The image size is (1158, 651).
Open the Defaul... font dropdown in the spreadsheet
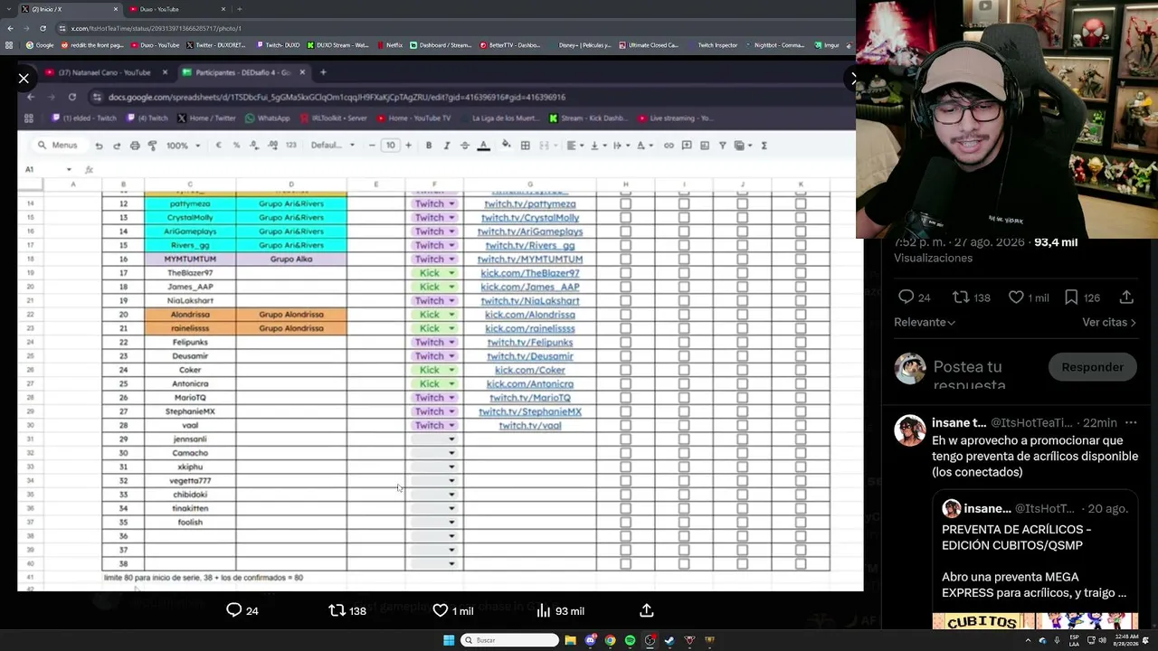pos(333,145)
